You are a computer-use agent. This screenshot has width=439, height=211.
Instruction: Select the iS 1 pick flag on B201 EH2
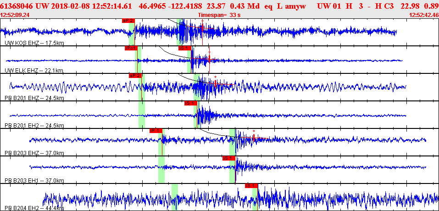pyautogui.click(x=191, y=103)
